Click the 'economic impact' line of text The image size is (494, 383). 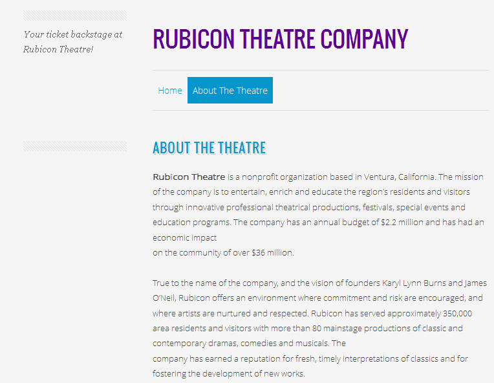pyautogui.click(x=184, y=237)
